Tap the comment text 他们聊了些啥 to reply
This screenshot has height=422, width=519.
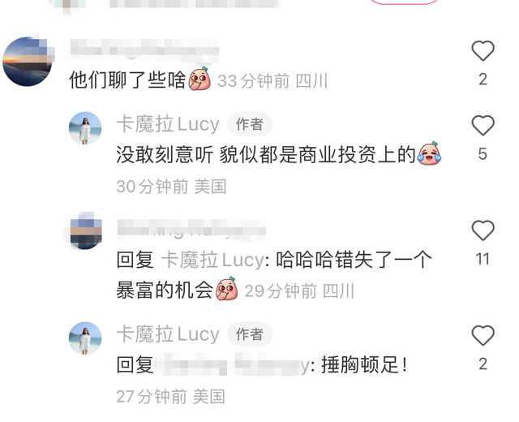tap(127, 80)
